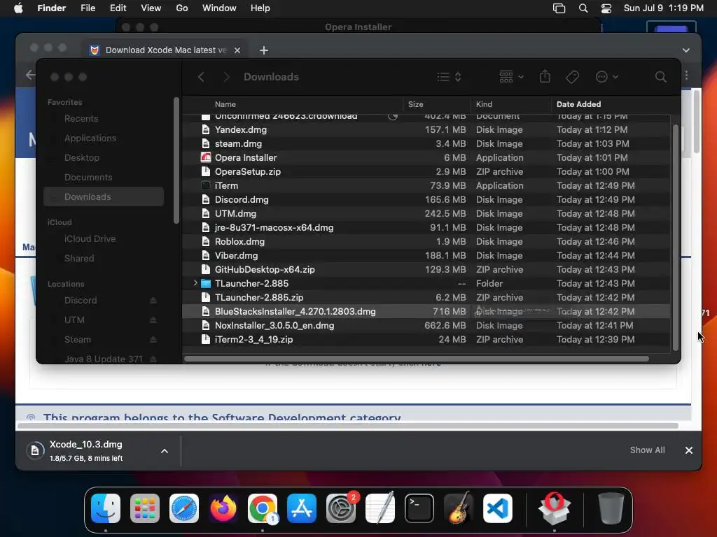Open Visual Studio Code from the Dock
This screenshot has height=537, width=717.
(498, 508)
